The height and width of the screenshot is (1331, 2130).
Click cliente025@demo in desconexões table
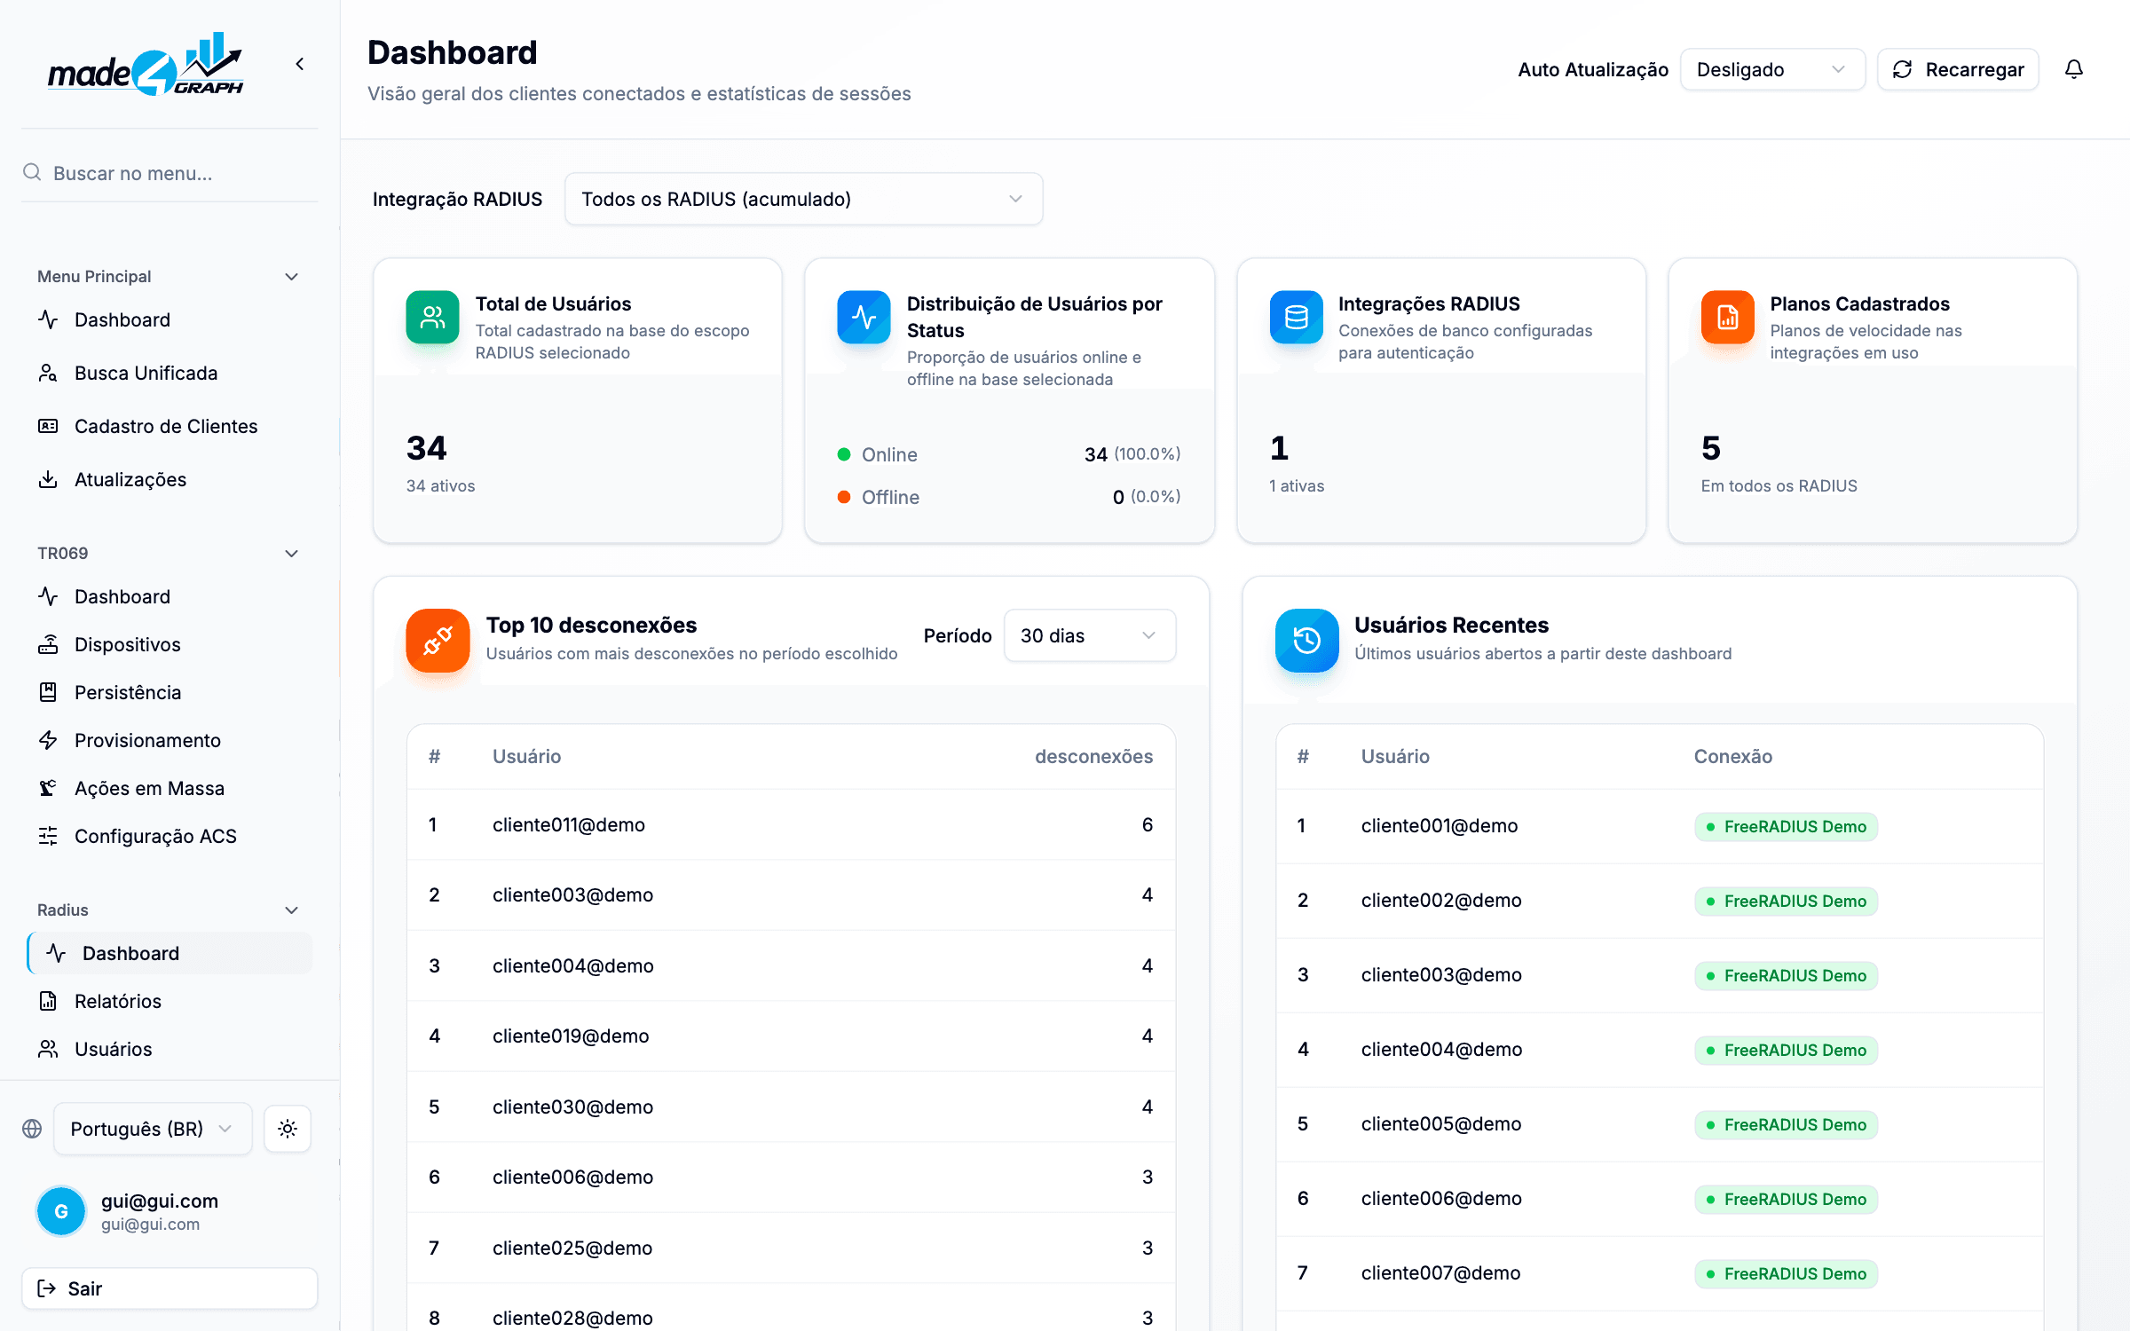(572, 1248)
